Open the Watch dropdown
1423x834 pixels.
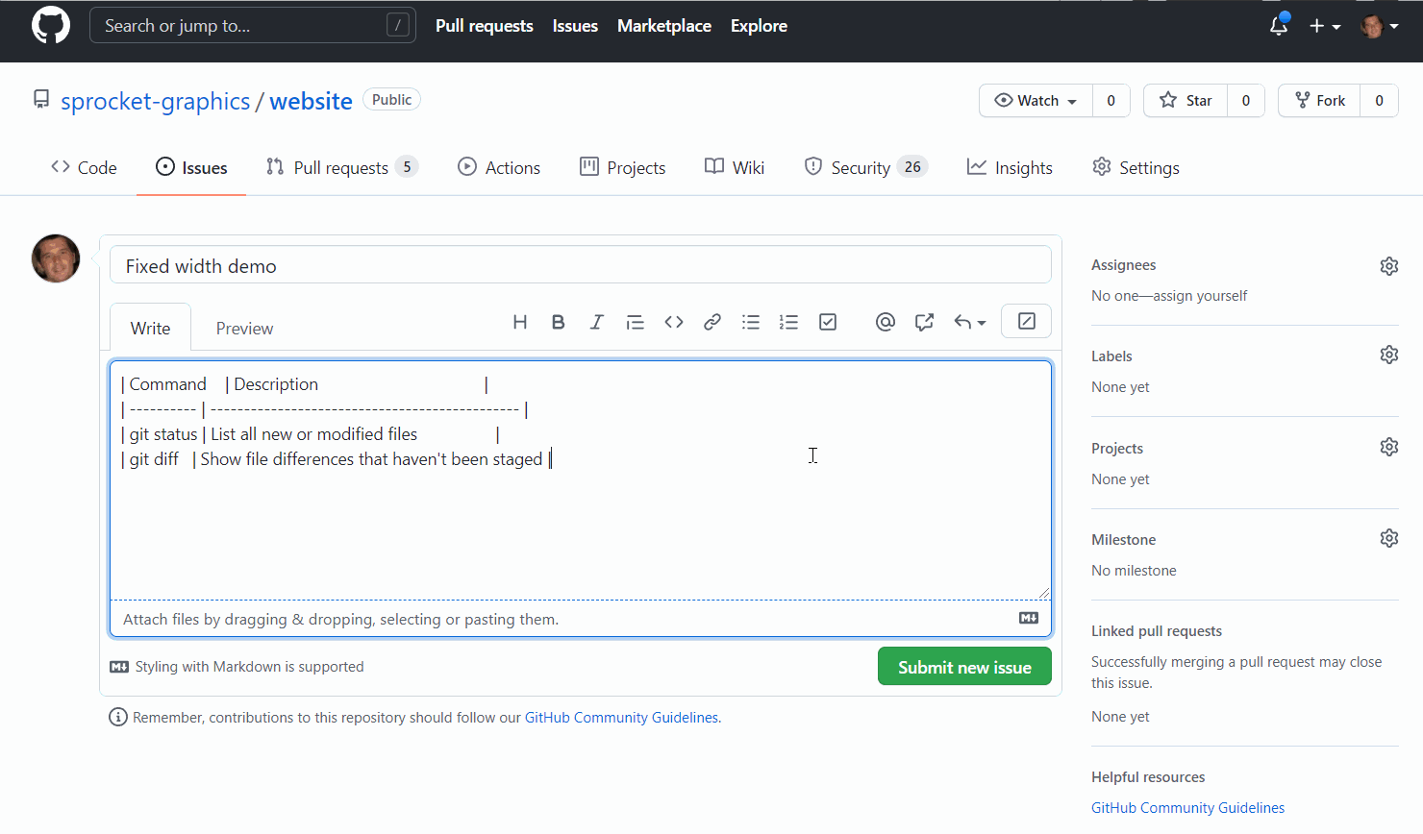click(x=1035, y=100)
